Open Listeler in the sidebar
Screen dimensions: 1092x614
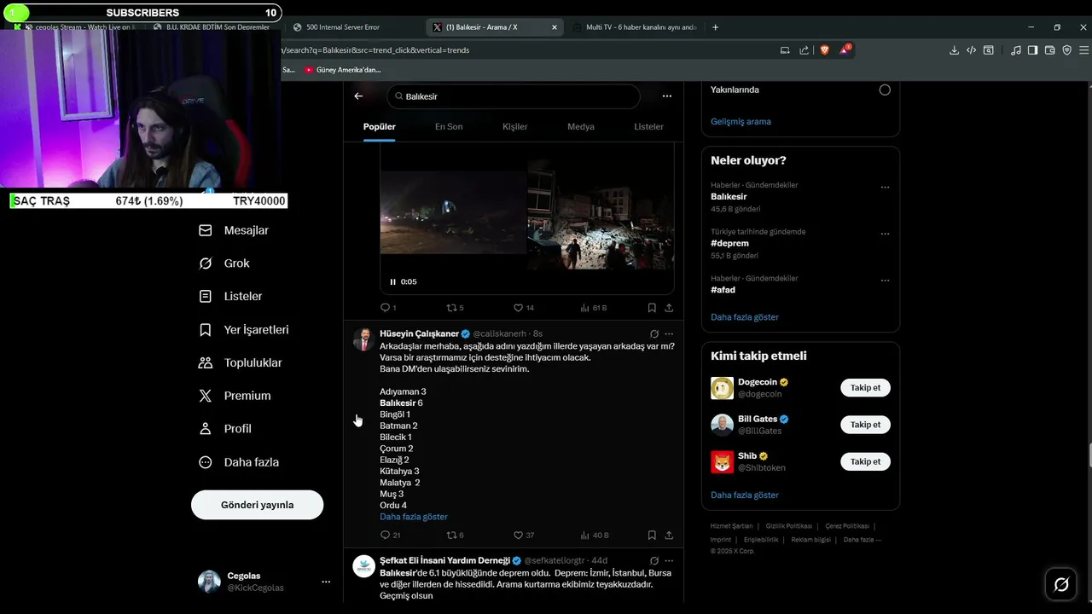pos(230,296)
